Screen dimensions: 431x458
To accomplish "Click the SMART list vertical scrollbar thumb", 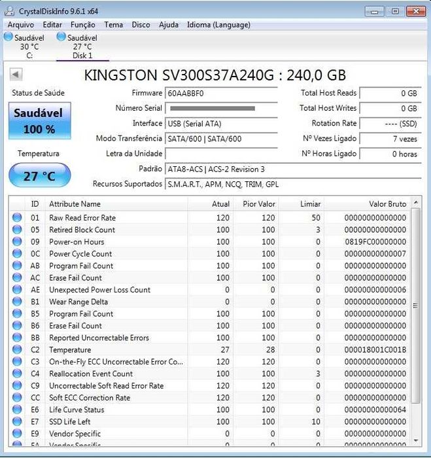I will [416, 306].
